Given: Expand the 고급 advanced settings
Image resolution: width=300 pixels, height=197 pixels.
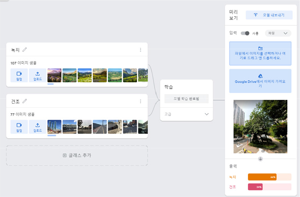Looking at the screenshot, I should click(x=186, y=114).
